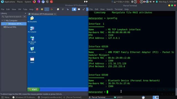
Task: Open VMware's Tabs menu
Action: coord(25,9)
